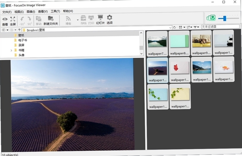Select the green vine on blue thumbnail
The image size is (242, 156).
pyautogui.click(x=158, y=97)
